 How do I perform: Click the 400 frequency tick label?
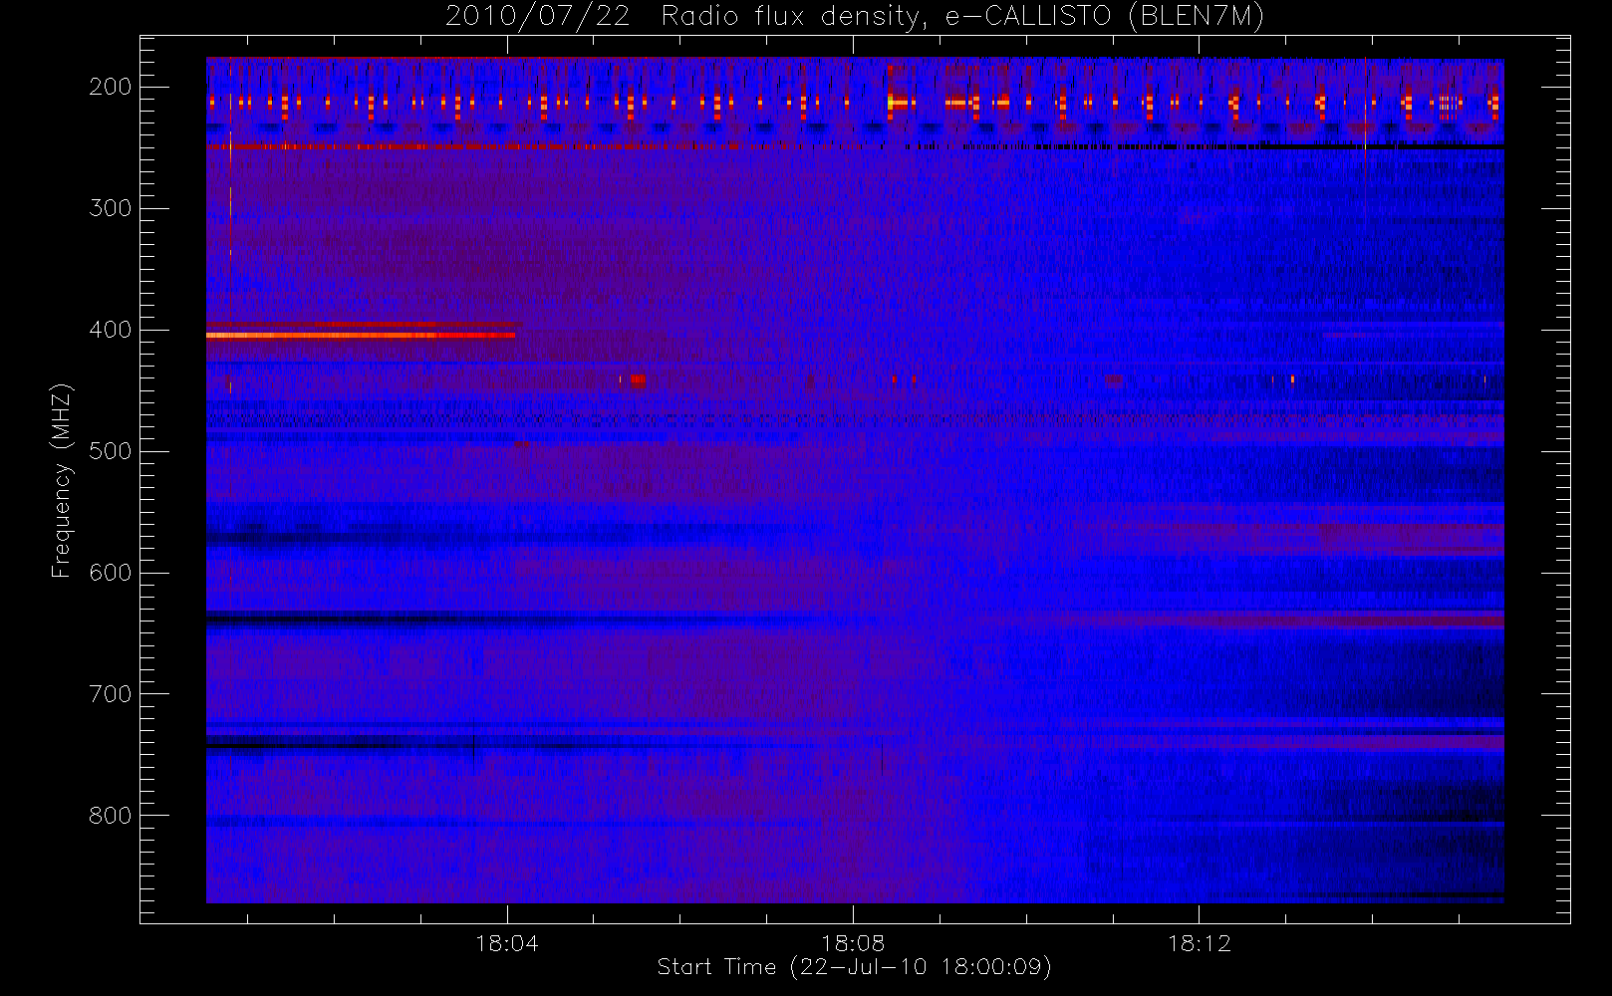111,330
